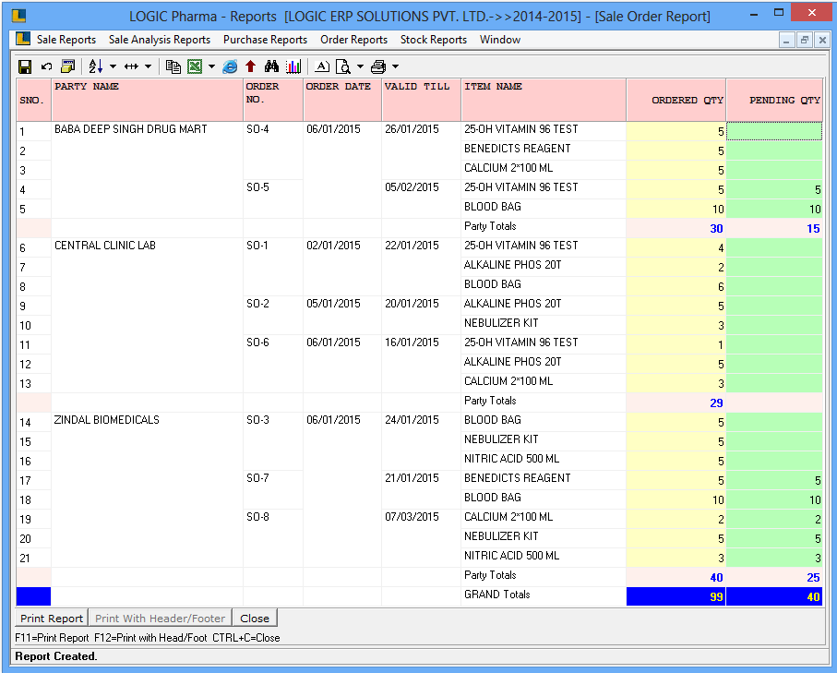Click the Print Report button
The image size is (837, 673).
52,618
